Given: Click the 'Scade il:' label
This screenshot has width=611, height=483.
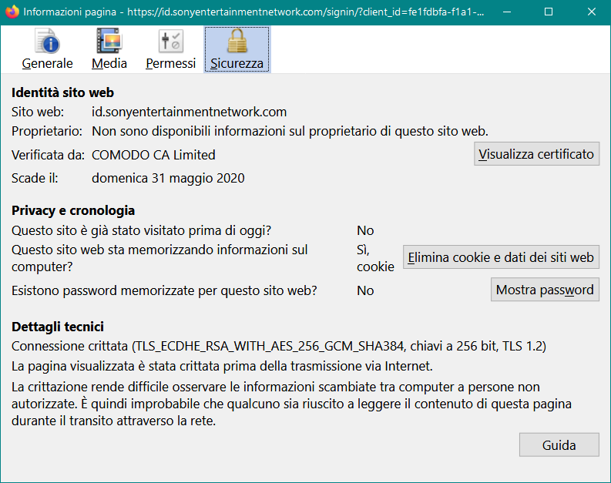Looking at the screenshot, I should (35, 178).
